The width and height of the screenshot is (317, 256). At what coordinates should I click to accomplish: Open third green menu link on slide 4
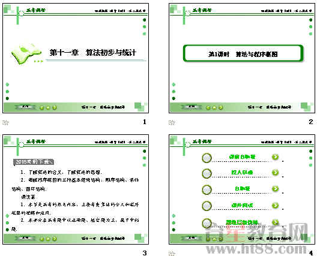pos(242,189)
